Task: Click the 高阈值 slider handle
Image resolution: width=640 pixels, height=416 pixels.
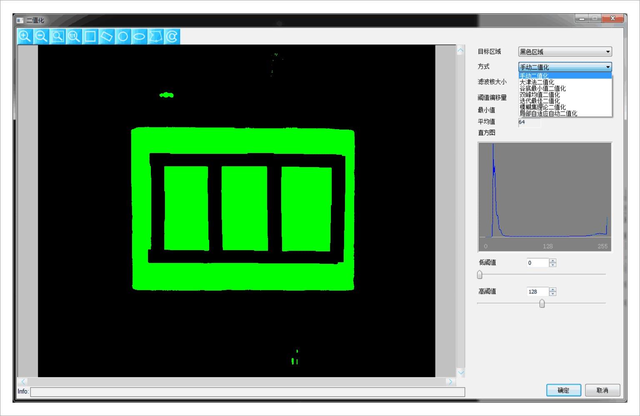Action: click(542, 303)
